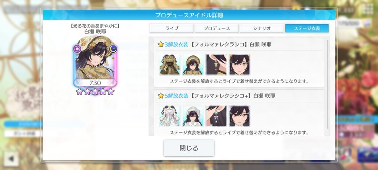Tap the 白瀬 咲耶 idol card portrait
378x170 pixels.
(95, 62)
